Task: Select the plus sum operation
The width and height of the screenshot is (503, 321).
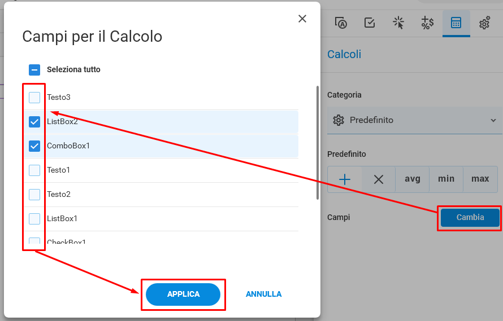Action: [345, 179]
